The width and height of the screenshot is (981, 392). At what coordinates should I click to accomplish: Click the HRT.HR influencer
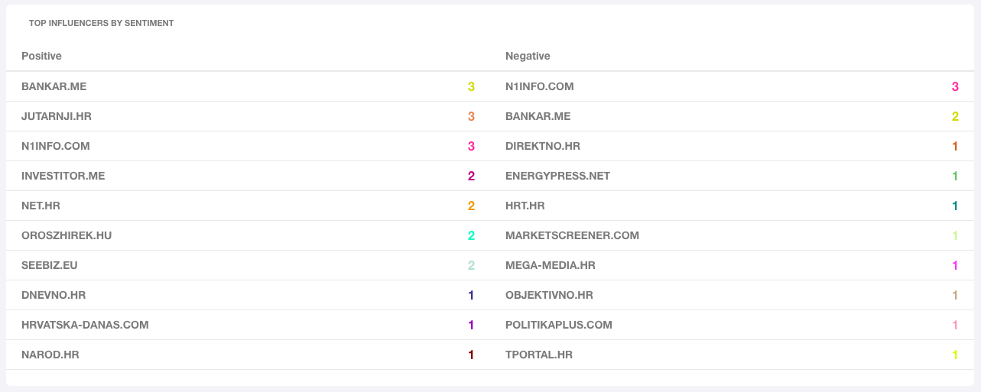525,206
